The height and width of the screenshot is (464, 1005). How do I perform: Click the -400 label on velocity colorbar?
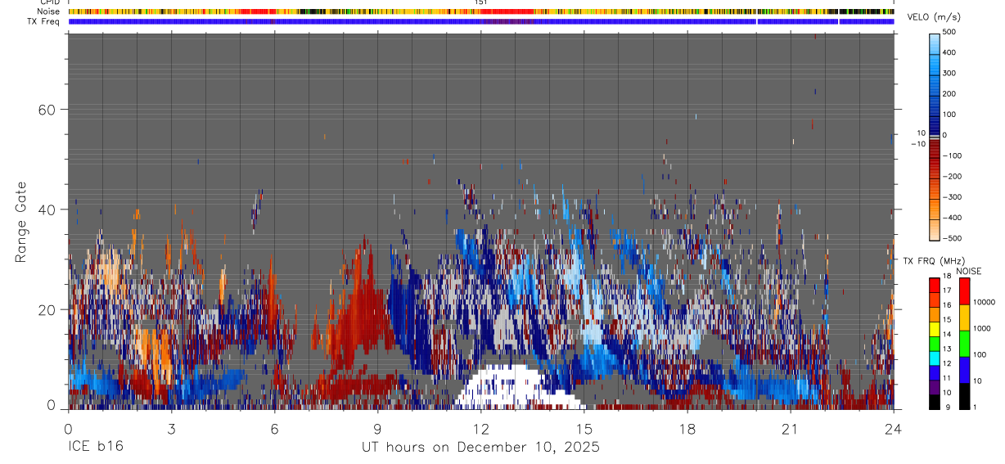tap(953, 218)
